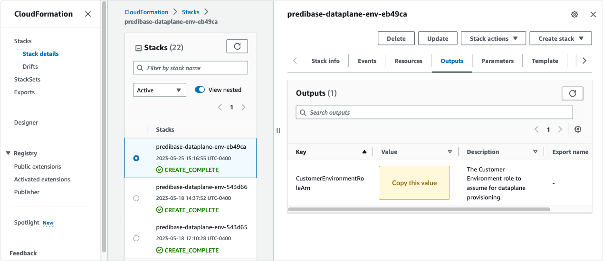Select predibase-dataplane-env-543d65 stack radio button

point(136,238)
